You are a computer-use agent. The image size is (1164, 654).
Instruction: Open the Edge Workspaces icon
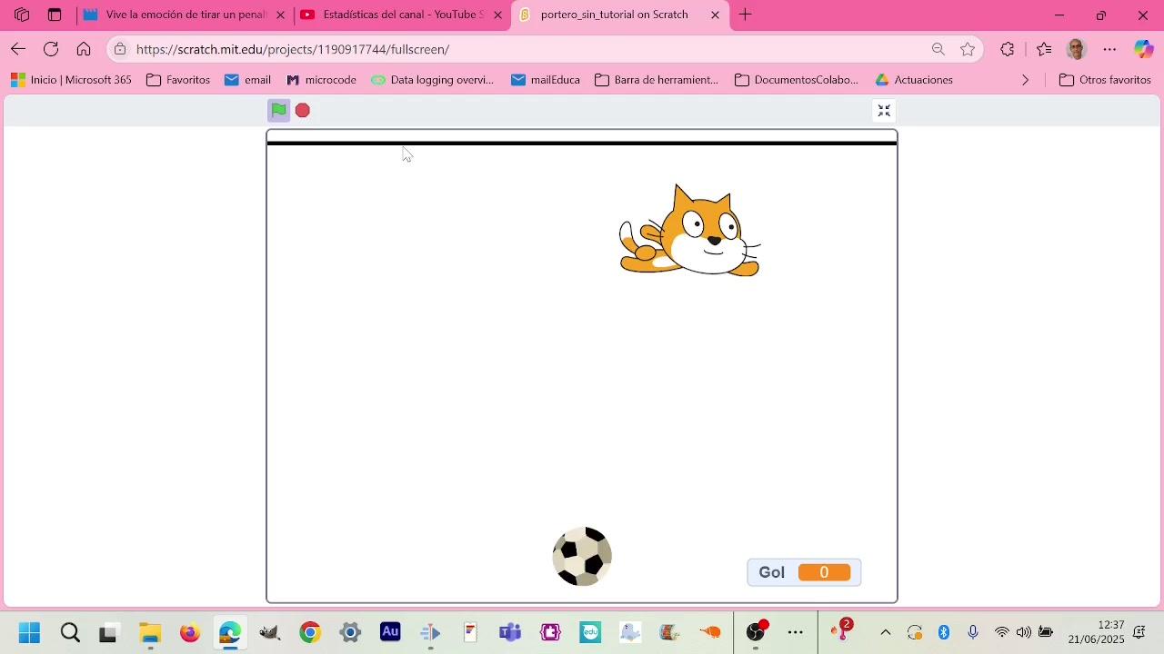pyautogui.click(x=22, y=15)
